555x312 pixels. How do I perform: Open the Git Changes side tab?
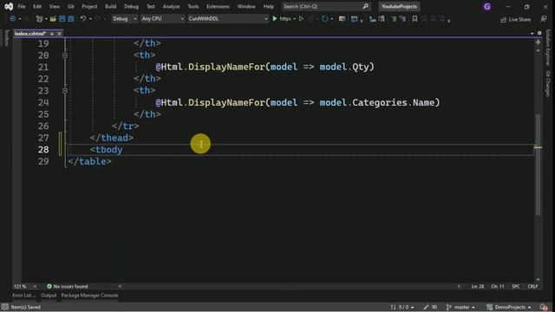click(548, 83)
